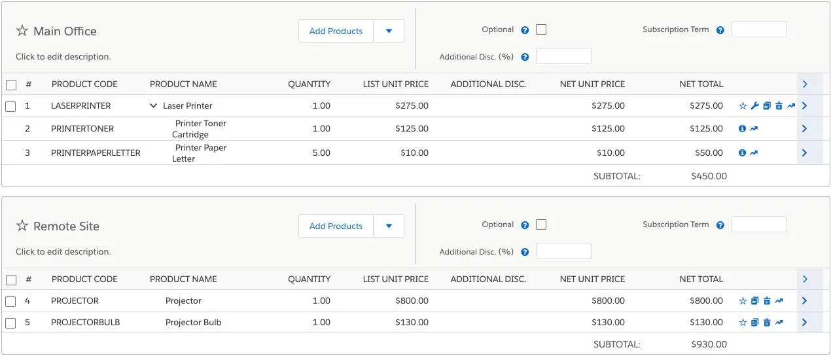Expand columns with Main Office header right chevron
Screen dimensions: 831x356
tap(805, 84)
